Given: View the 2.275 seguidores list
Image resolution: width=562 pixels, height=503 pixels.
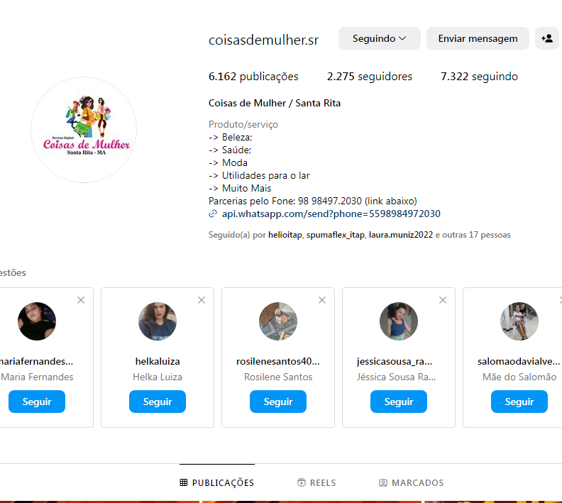Looking at the screenshot, I should coord(370,77).
